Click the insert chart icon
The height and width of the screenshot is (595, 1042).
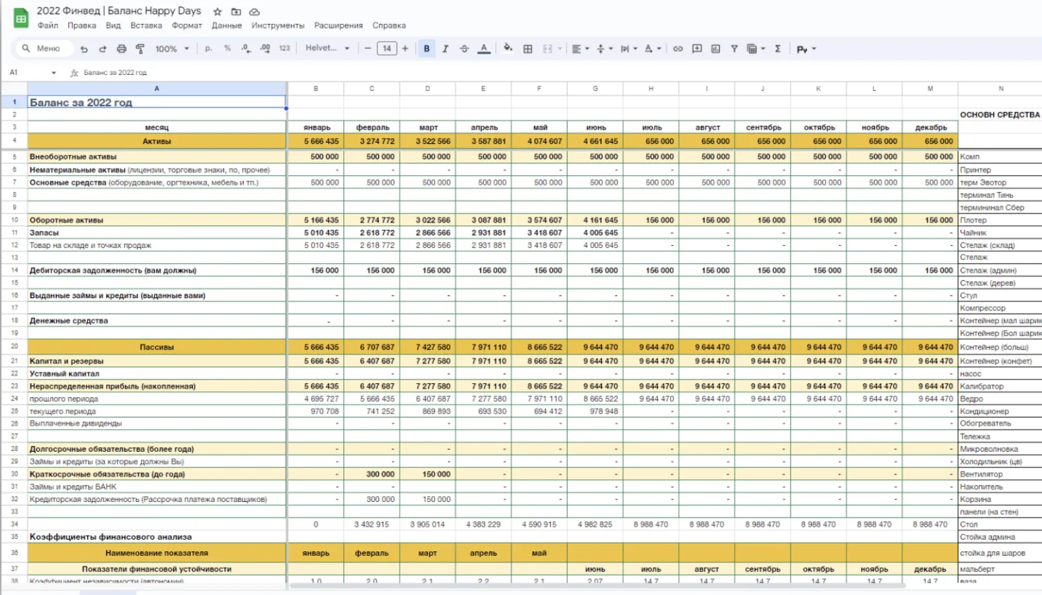pyautogui.click(x=716, y=49)
